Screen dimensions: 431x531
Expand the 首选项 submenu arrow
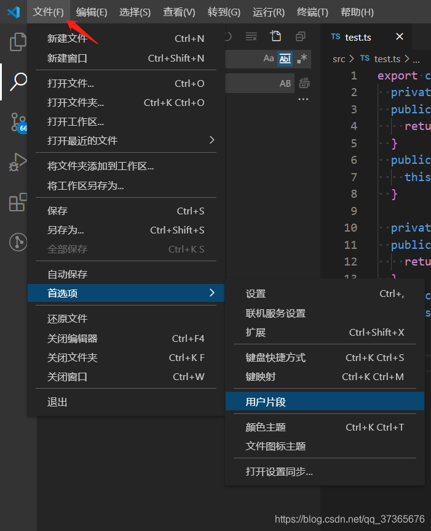(212, 293)
